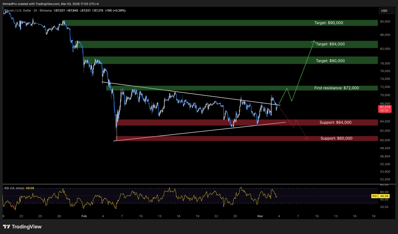Click the green upward projection arrow head
This screenshot has height=234, width=398.
314,41
